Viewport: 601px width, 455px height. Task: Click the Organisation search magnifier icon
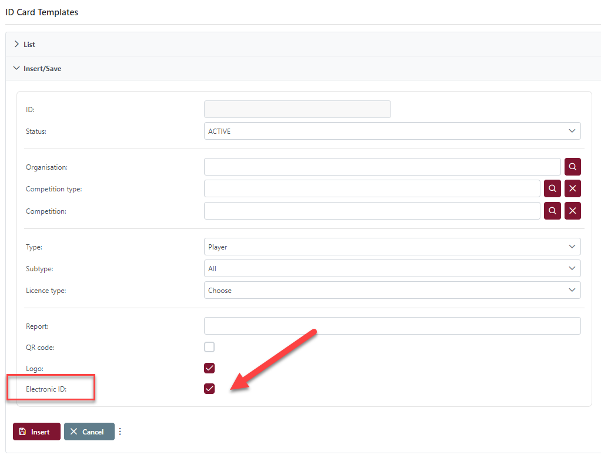coord(572,167)
